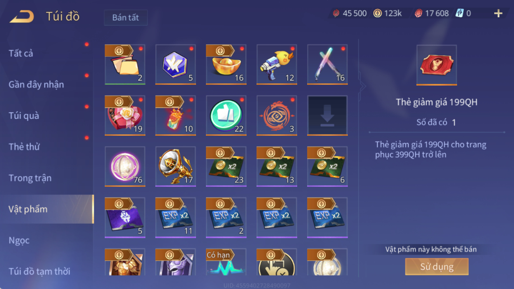514x289 pixels.
Task: Select the glowing pink orb item with count 76
Action: [x=125, y=166]
